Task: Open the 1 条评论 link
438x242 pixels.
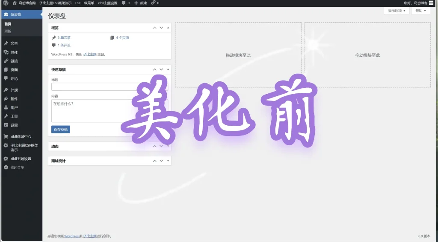Action: pos(64,45)
